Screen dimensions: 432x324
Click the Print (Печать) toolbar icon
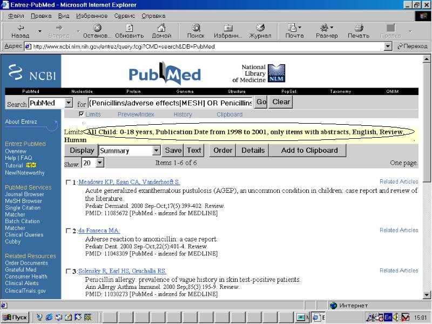pyautogui.click(x=359, y=31)
